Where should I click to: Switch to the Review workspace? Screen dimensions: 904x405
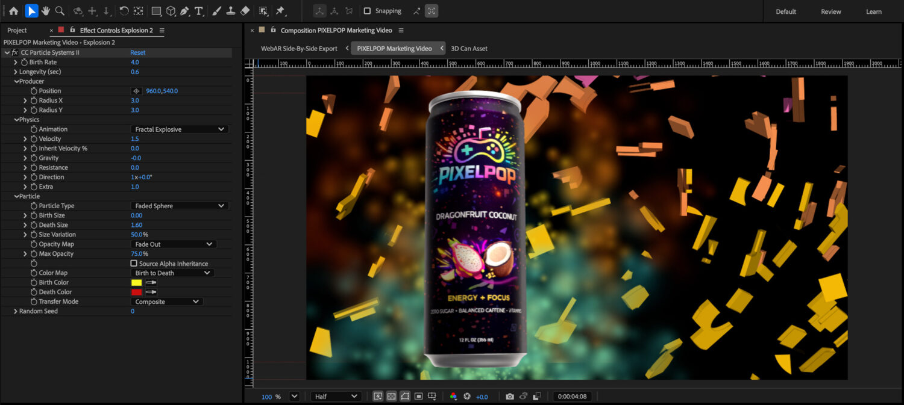tap(831, 11)
